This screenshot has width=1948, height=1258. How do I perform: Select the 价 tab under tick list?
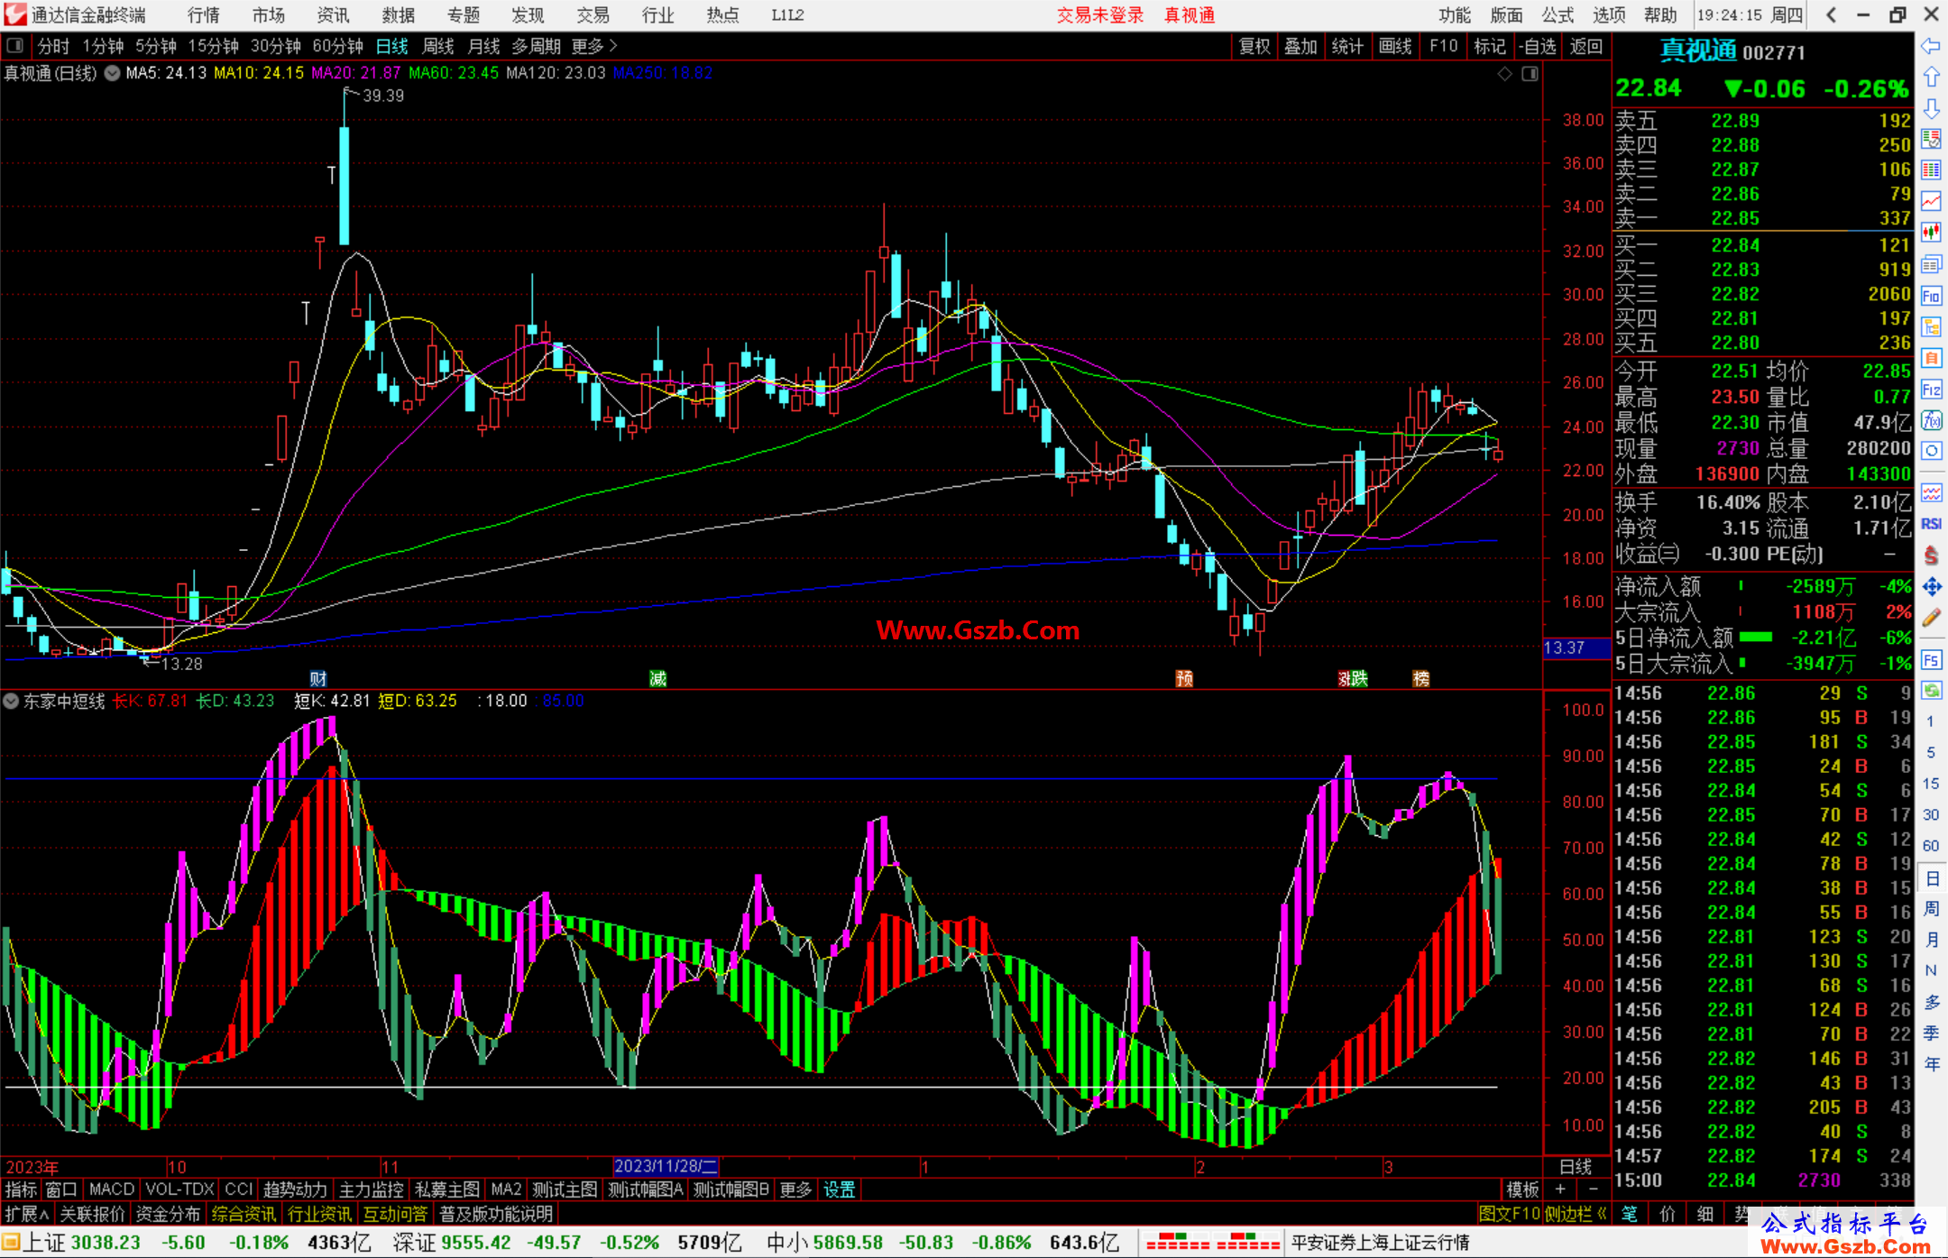click(x=1668, y=1214)
